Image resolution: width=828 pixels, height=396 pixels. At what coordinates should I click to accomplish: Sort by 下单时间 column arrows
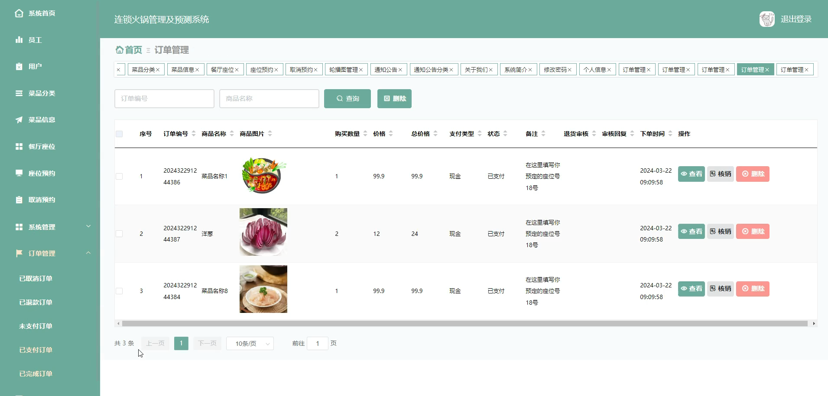[670, 134]
